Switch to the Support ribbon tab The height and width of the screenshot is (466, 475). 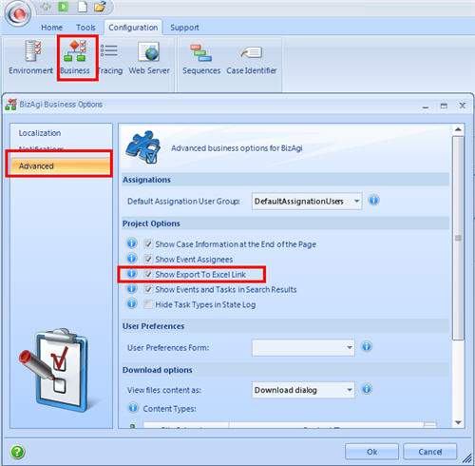(x=184, y=28)
